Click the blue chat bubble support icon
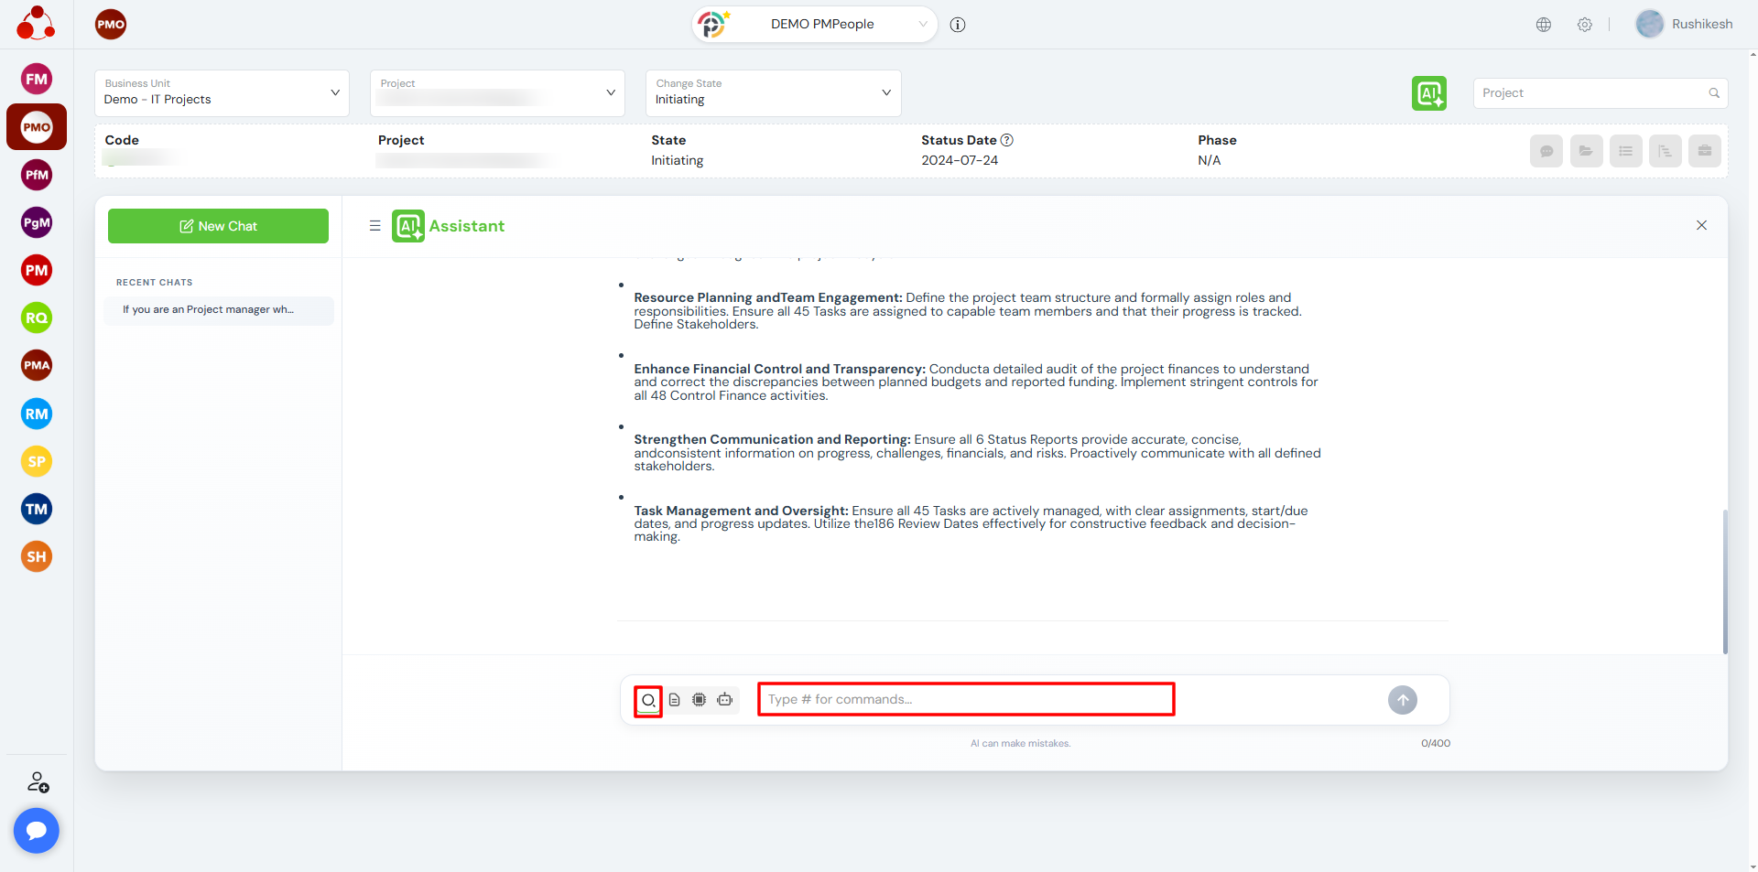Screen dimensions: 1758x872 [37, 830]
